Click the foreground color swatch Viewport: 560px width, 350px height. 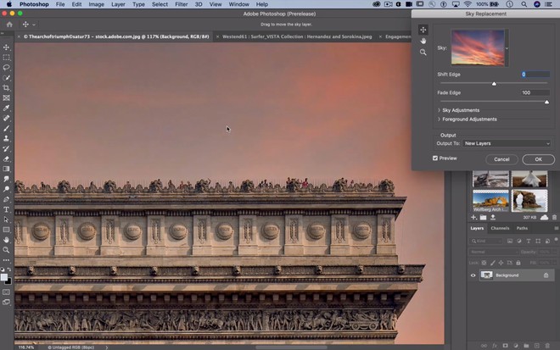4,275
